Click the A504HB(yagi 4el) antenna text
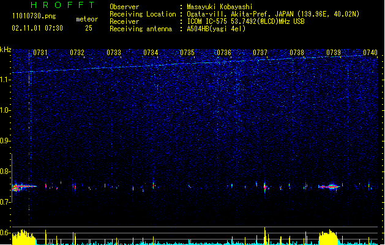The width and height of the screenshot is (385, 245). coord(216,29)
